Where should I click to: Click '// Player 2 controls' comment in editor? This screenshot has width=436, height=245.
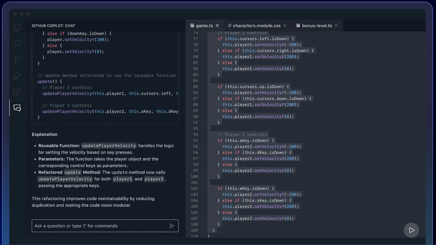click(242, 135)
